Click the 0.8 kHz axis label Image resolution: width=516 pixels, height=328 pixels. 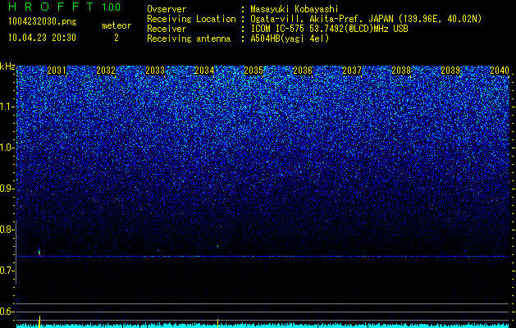click(x=7, y=230)
